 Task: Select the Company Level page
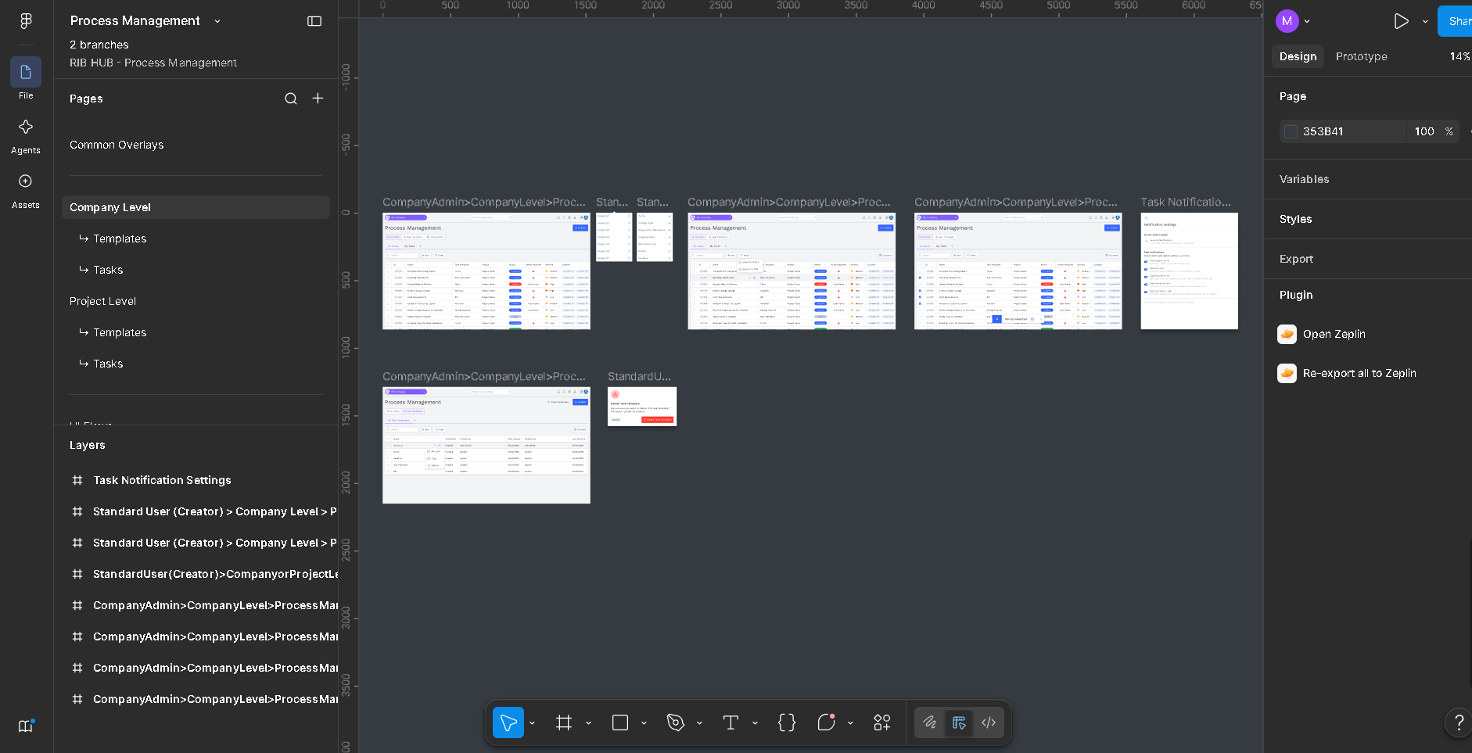click(196, 207)
